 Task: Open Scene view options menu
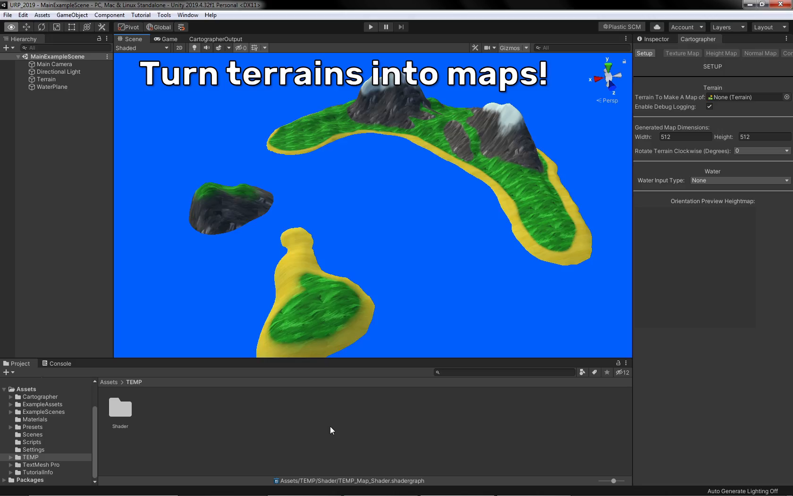[x=626, y=39]
